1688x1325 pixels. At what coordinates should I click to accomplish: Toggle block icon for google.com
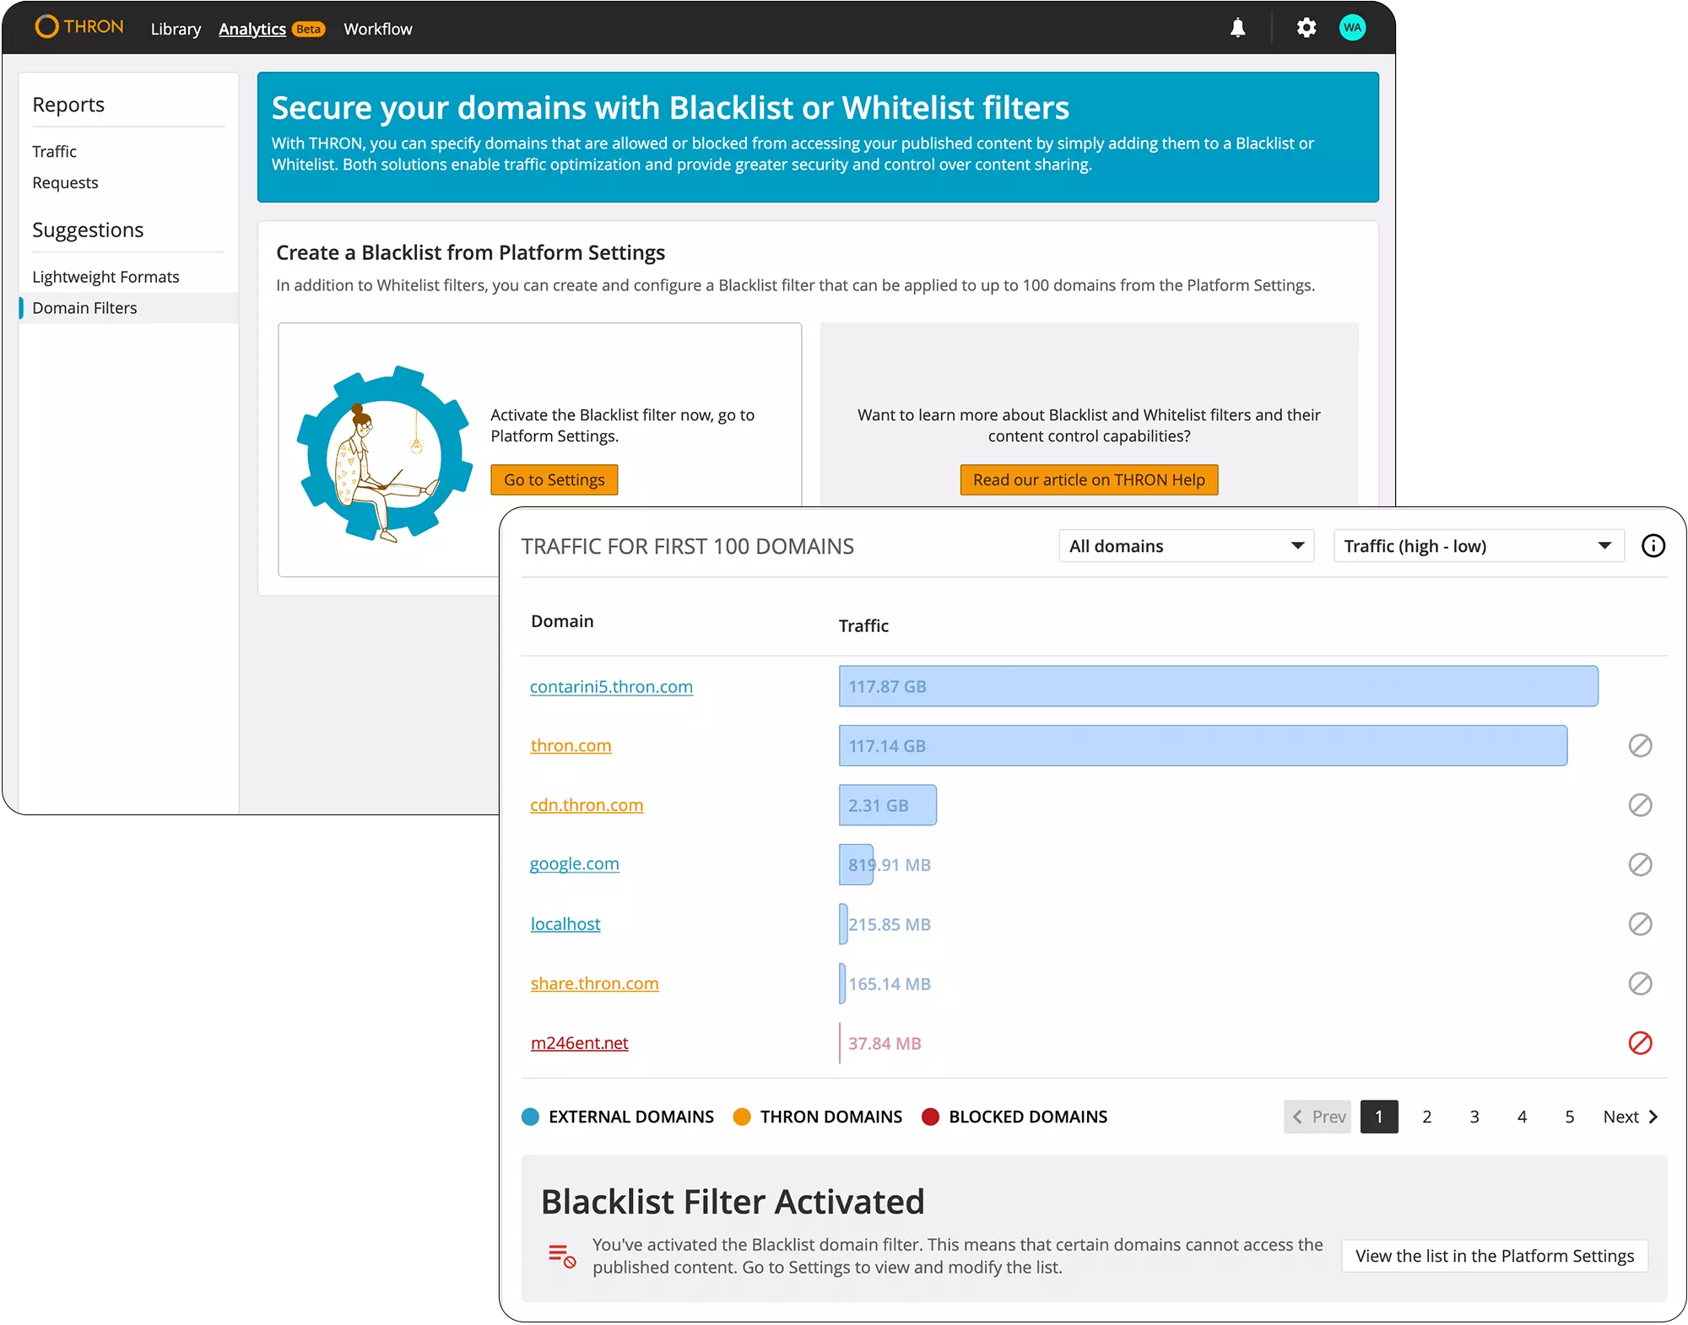[1640, 864]
